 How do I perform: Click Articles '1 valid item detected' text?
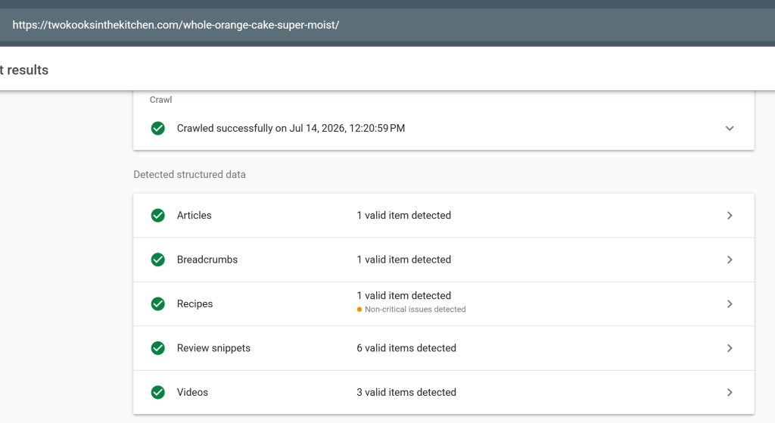point(404,216)
